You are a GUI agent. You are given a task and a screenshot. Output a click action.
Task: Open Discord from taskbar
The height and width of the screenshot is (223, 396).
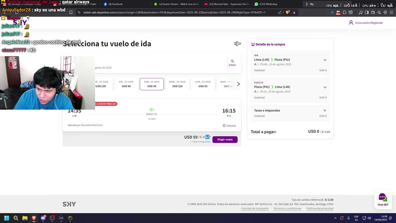[x=43, y=218]
